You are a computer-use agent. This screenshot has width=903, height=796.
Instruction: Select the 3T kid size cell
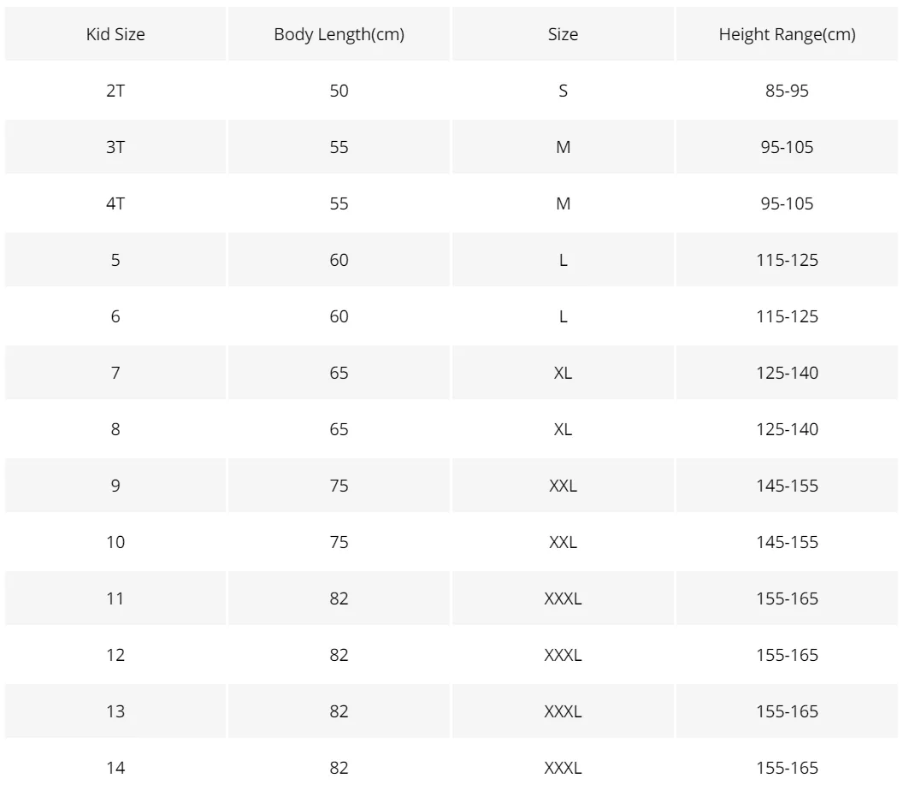pyautogui.click(x=115, y=147)
